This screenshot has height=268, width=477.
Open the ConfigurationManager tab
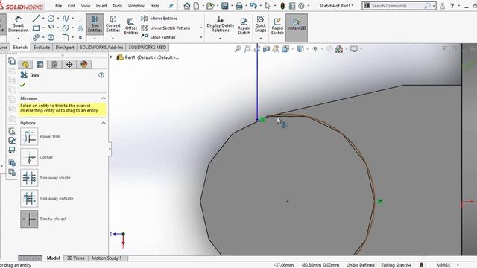coord(54,65)
